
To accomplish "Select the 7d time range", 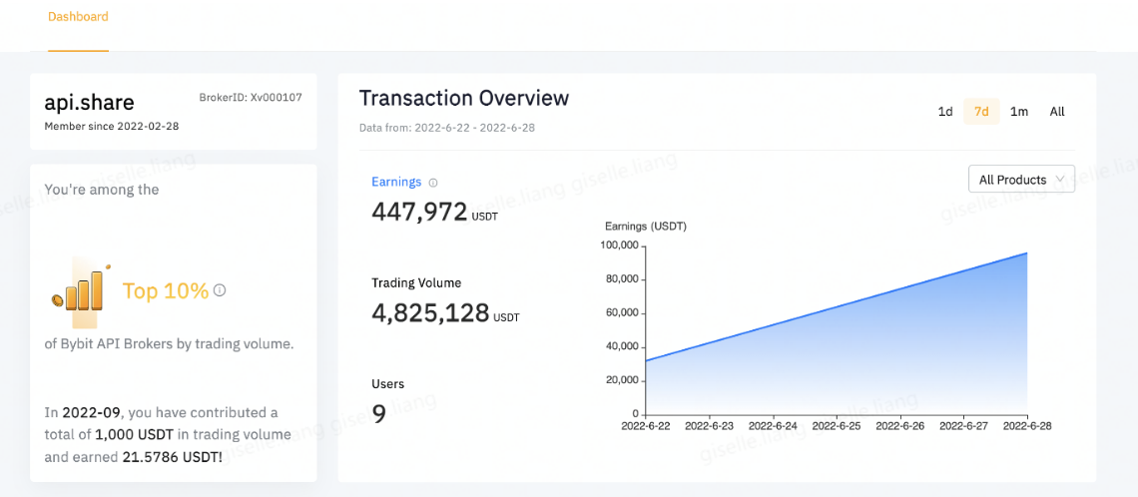I will pos(981,112).
